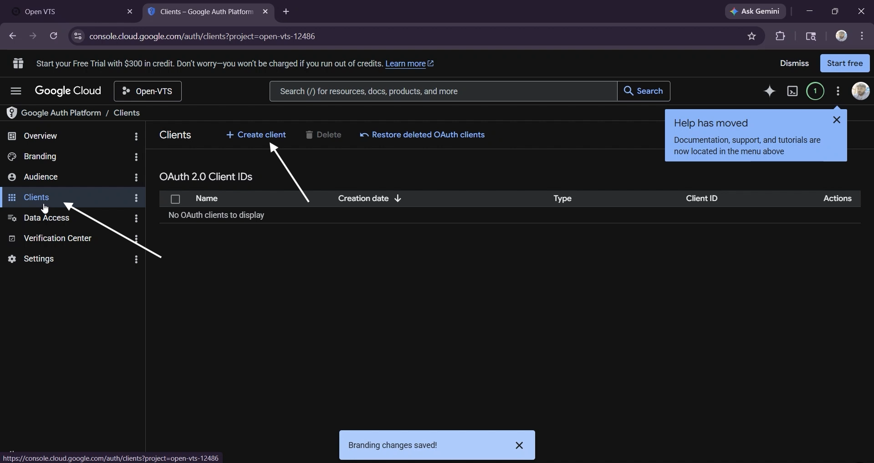This screenshot has width=874, height=463.
Task: Follow the Learn more link
Action: pos(409,64)
